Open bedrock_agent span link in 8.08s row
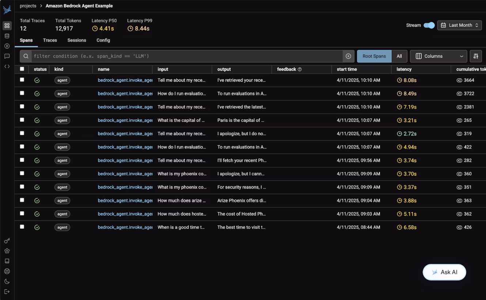Image resolution: width=486 pixels, height=300 pixels. pyautogui.click(x=125, y=80)
